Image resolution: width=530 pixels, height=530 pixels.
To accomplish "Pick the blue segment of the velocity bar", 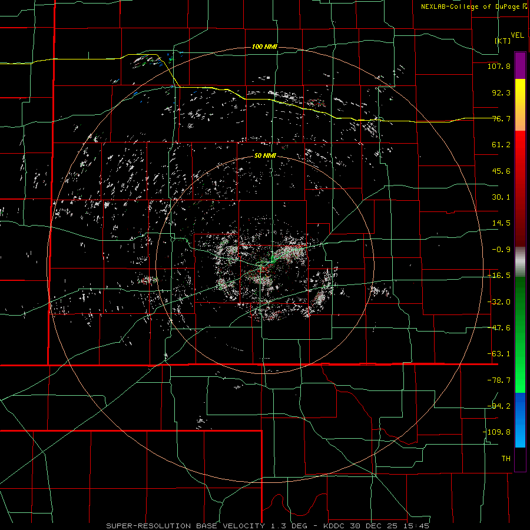I will [520, 420].
